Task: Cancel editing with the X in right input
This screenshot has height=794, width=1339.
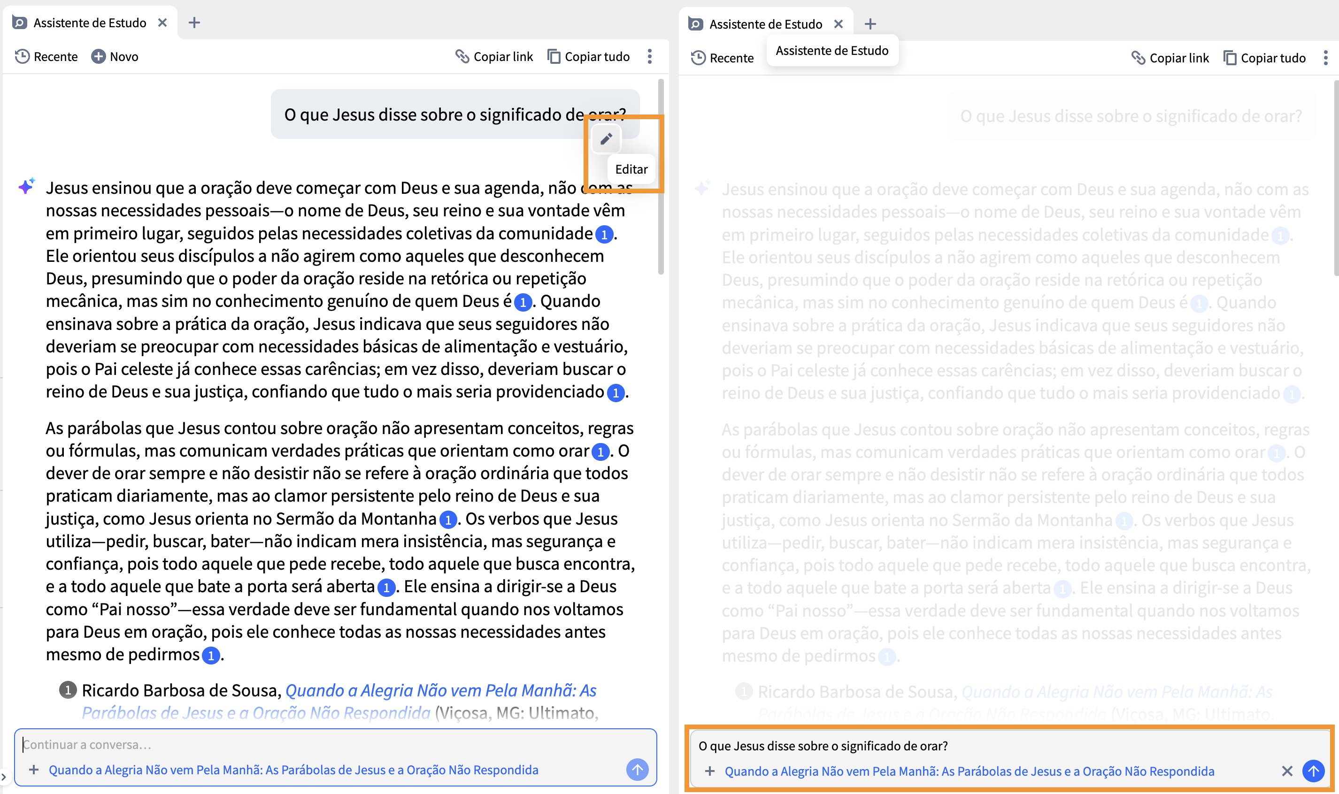Action: tap(1287, 771)
